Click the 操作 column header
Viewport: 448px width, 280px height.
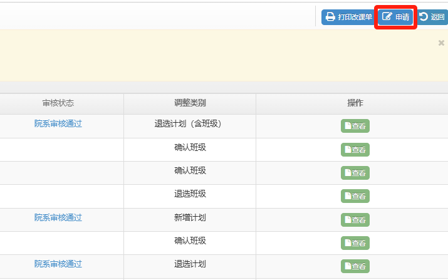click(x=355, y=103)
